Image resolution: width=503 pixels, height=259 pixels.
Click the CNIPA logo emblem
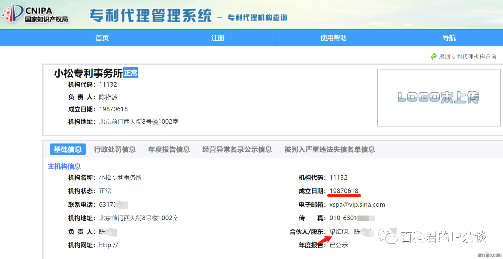[13, 14]
